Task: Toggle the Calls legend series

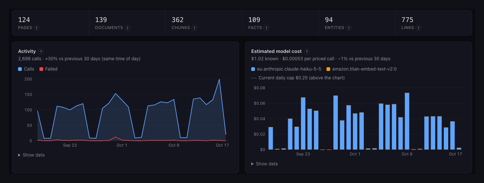Action: click(x=26, y=69)
